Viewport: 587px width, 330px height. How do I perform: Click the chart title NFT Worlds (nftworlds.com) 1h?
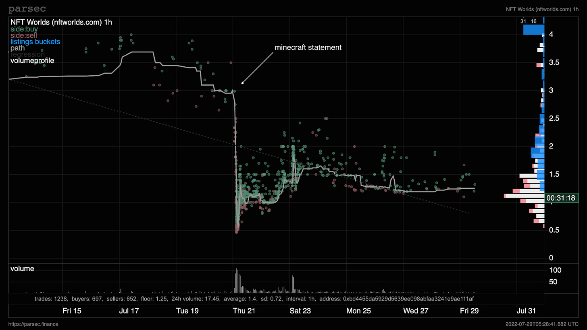pos(61,23)
